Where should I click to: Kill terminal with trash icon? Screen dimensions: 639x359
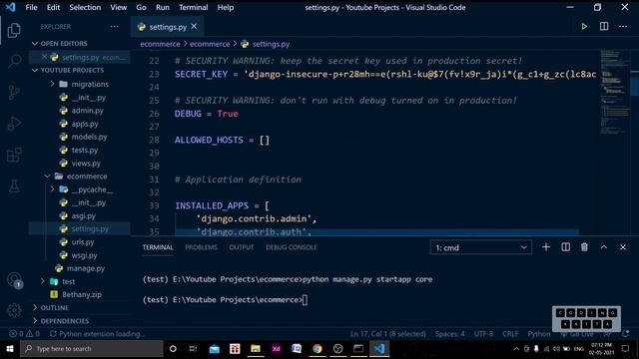click(584, 247)
